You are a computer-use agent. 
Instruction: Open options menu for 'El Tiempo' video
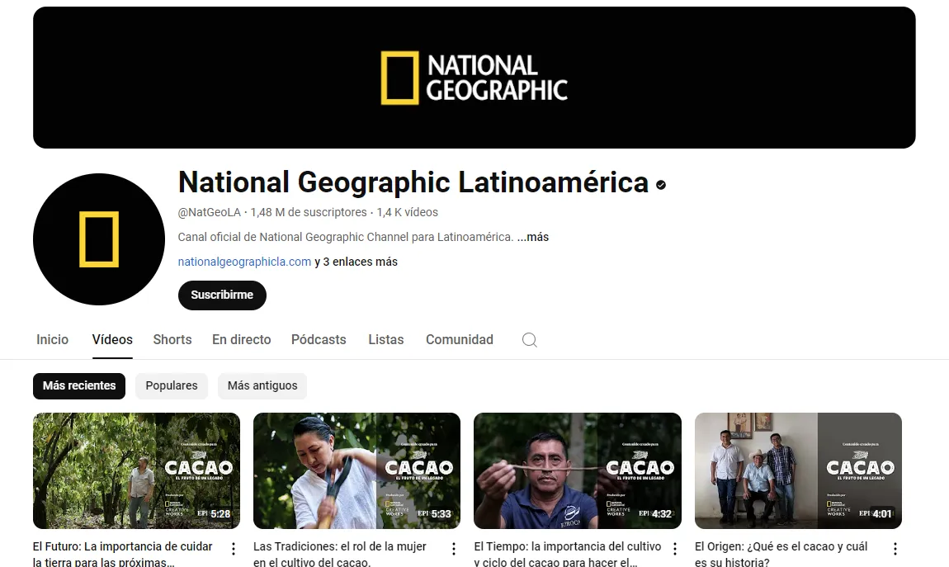coord(675,548)
